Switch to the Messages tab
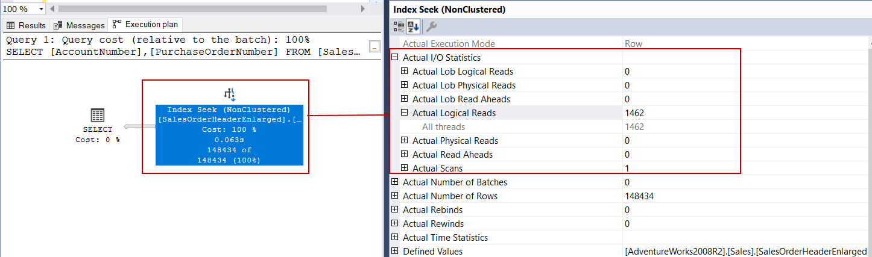 coord(79,25)
